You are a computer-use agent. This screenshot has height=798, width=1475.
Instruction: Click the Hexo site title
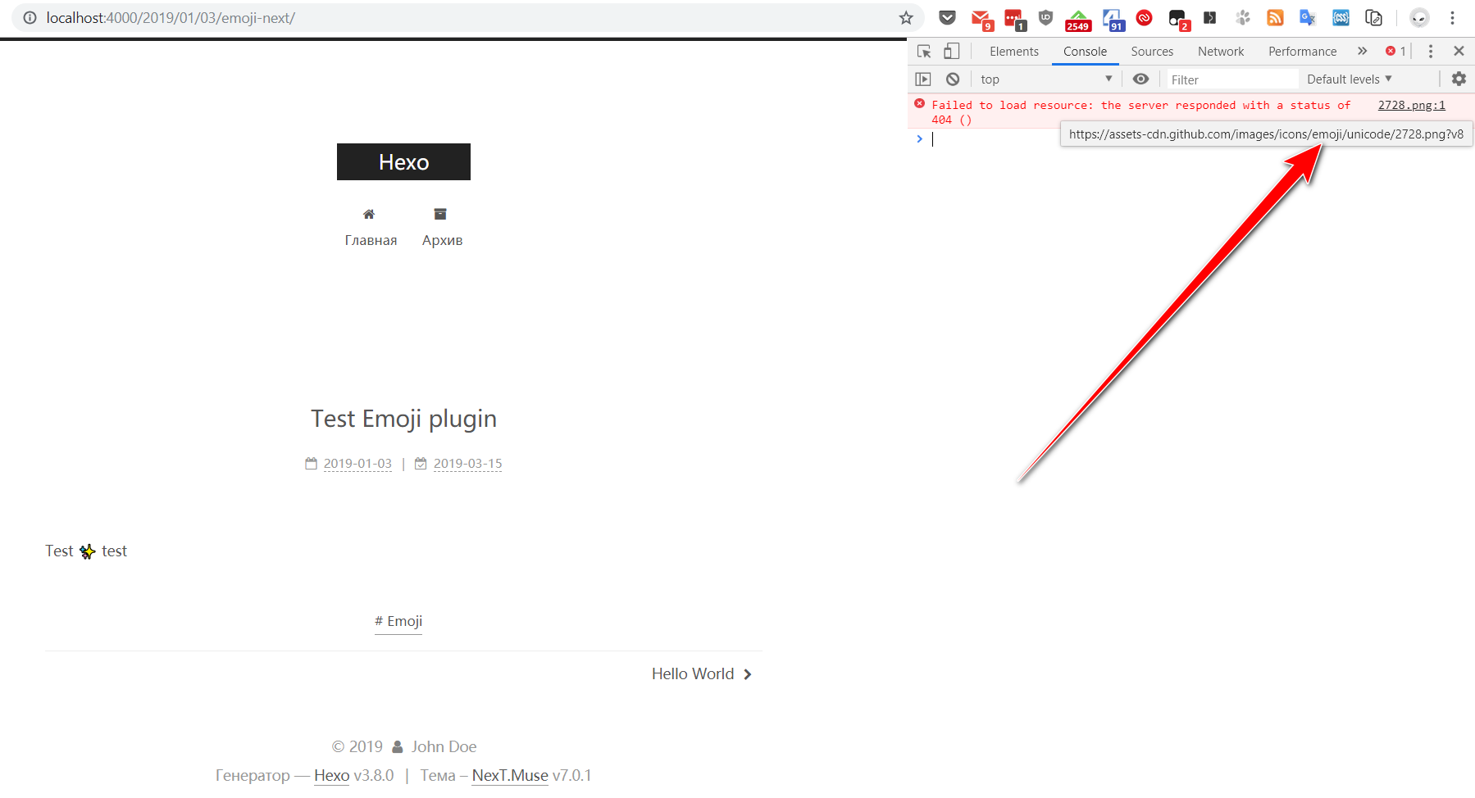coord(403,161)
